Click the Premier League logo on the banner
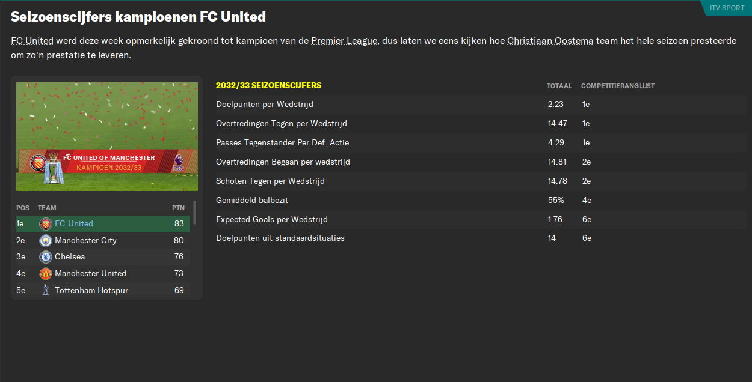 (x=179, y=163)
